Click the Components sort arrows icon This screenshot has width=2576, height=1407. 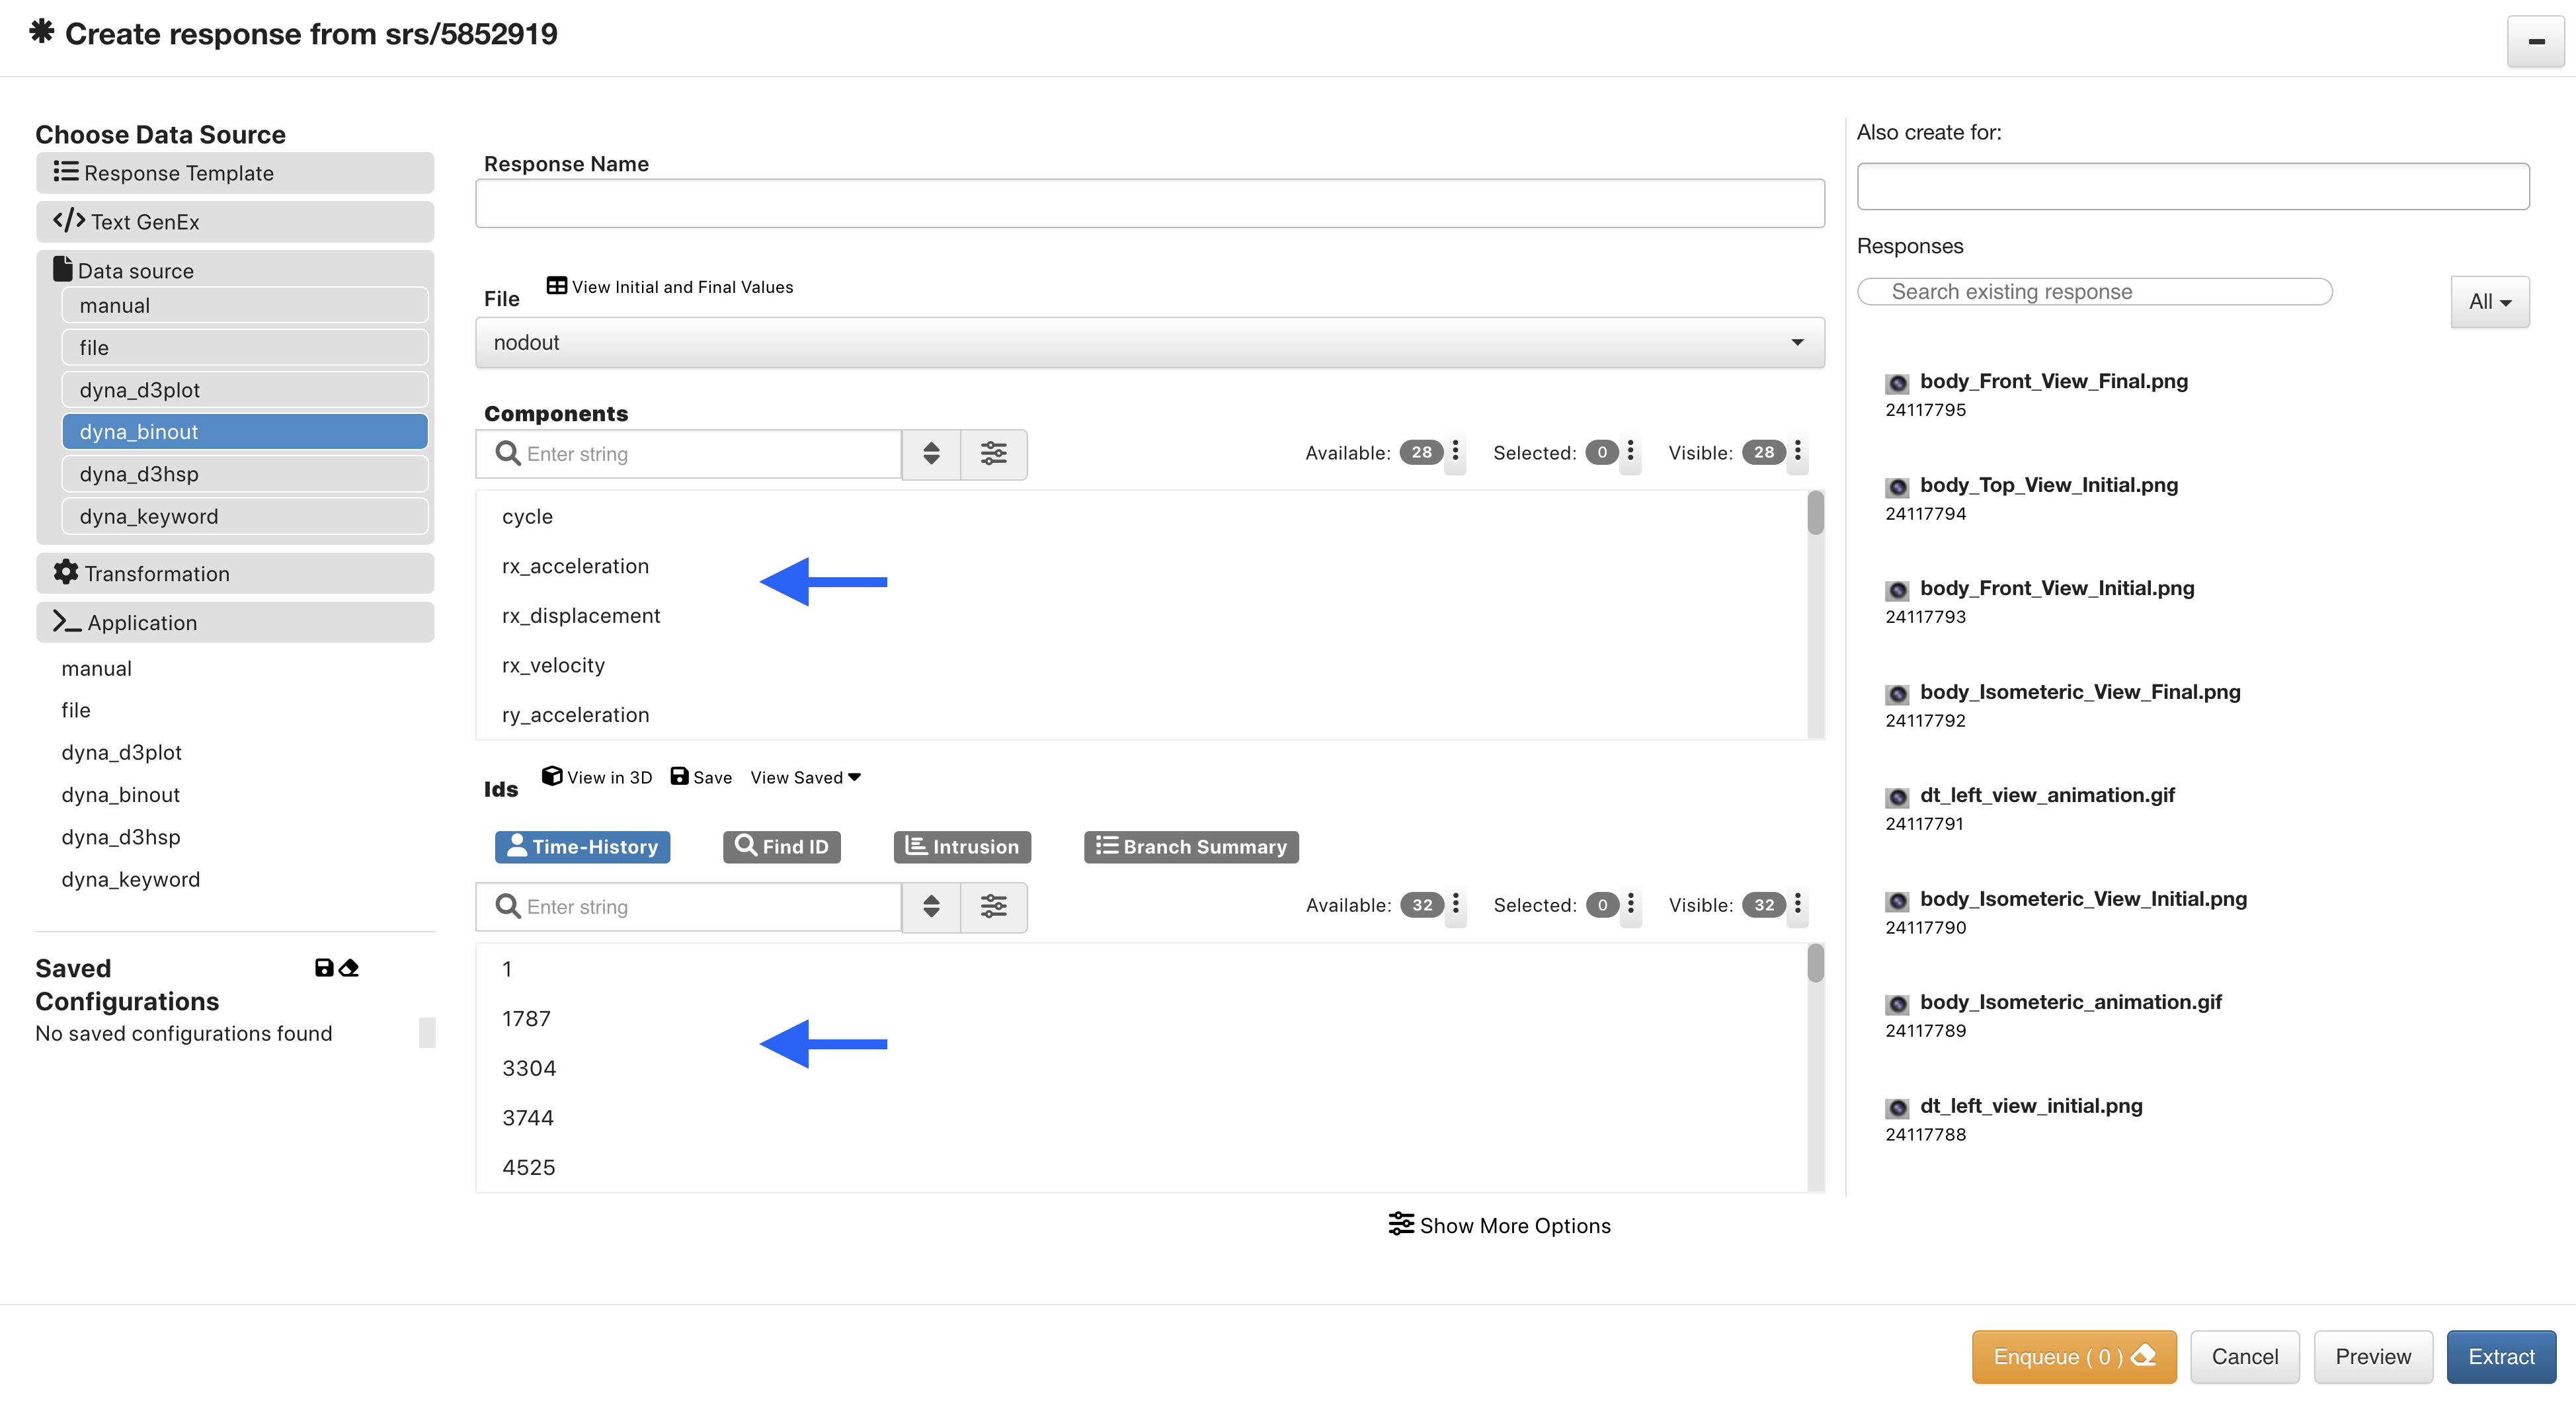click(931, 454)
